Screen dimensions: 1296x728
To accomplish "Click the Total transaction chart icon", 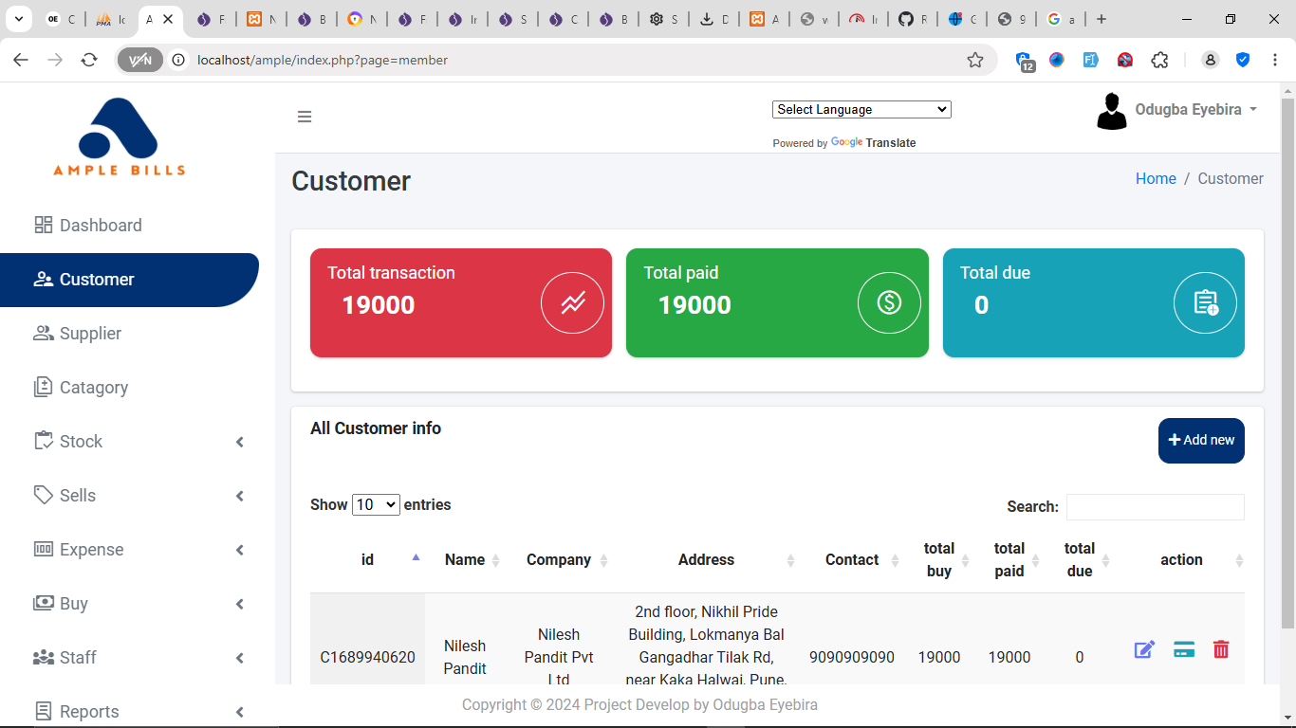I will point(572,303).
